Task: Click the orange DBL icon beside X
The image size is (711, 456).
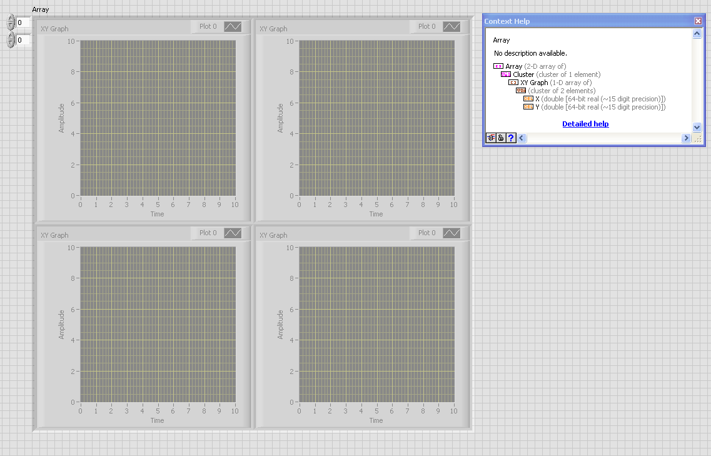Action: pos(528,99)
